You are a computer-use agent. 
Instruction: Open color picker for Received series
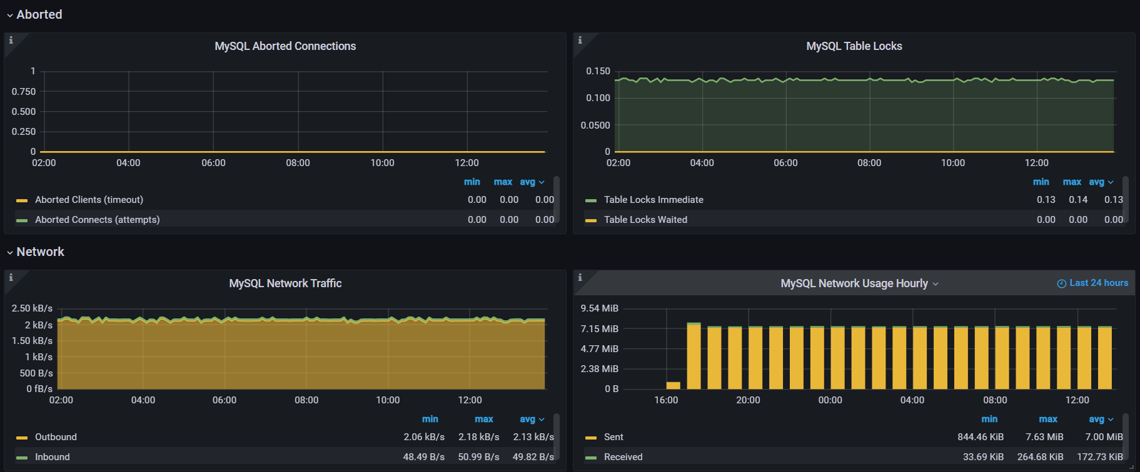click(x=591, y=458)
